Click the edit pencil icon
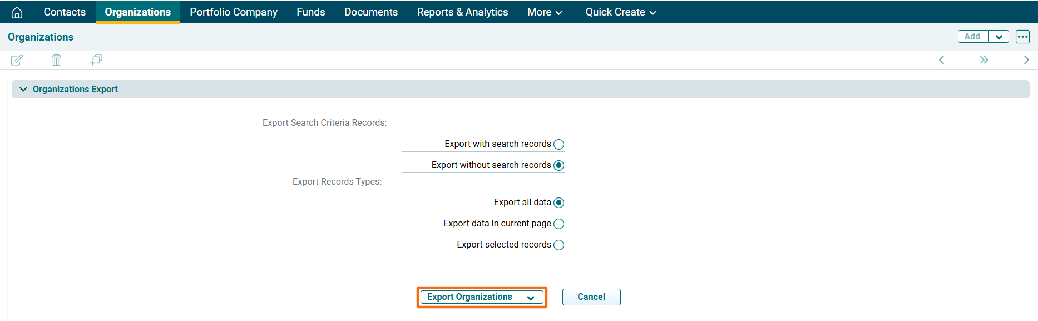 tap(17, 60)
